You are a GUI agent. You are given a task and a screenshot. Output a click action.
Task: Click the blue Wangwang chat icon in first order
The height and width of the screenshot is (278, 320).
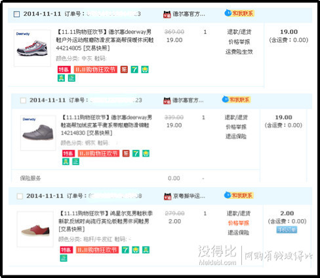tap(228, 13)
